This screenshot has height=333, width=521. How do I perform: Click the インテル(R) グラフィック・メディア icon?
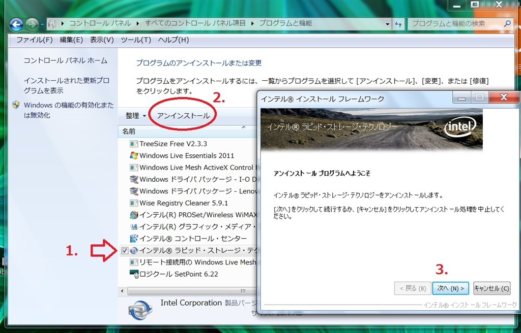[134, 227]
